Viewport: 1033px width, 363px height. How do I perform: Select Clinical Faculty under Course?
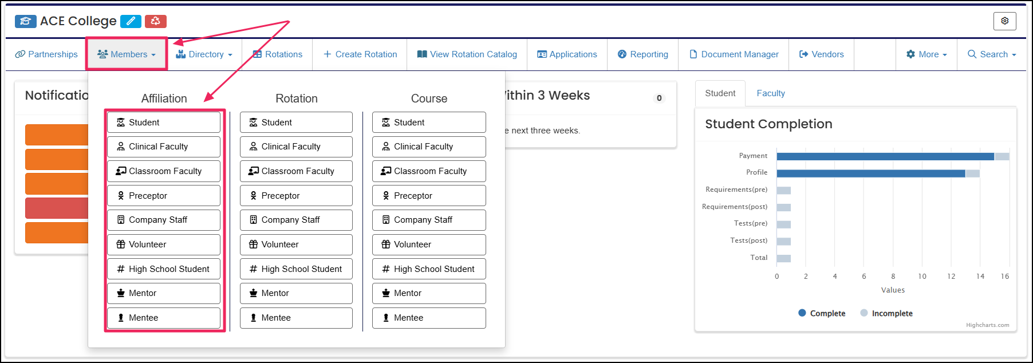[429, 147]
